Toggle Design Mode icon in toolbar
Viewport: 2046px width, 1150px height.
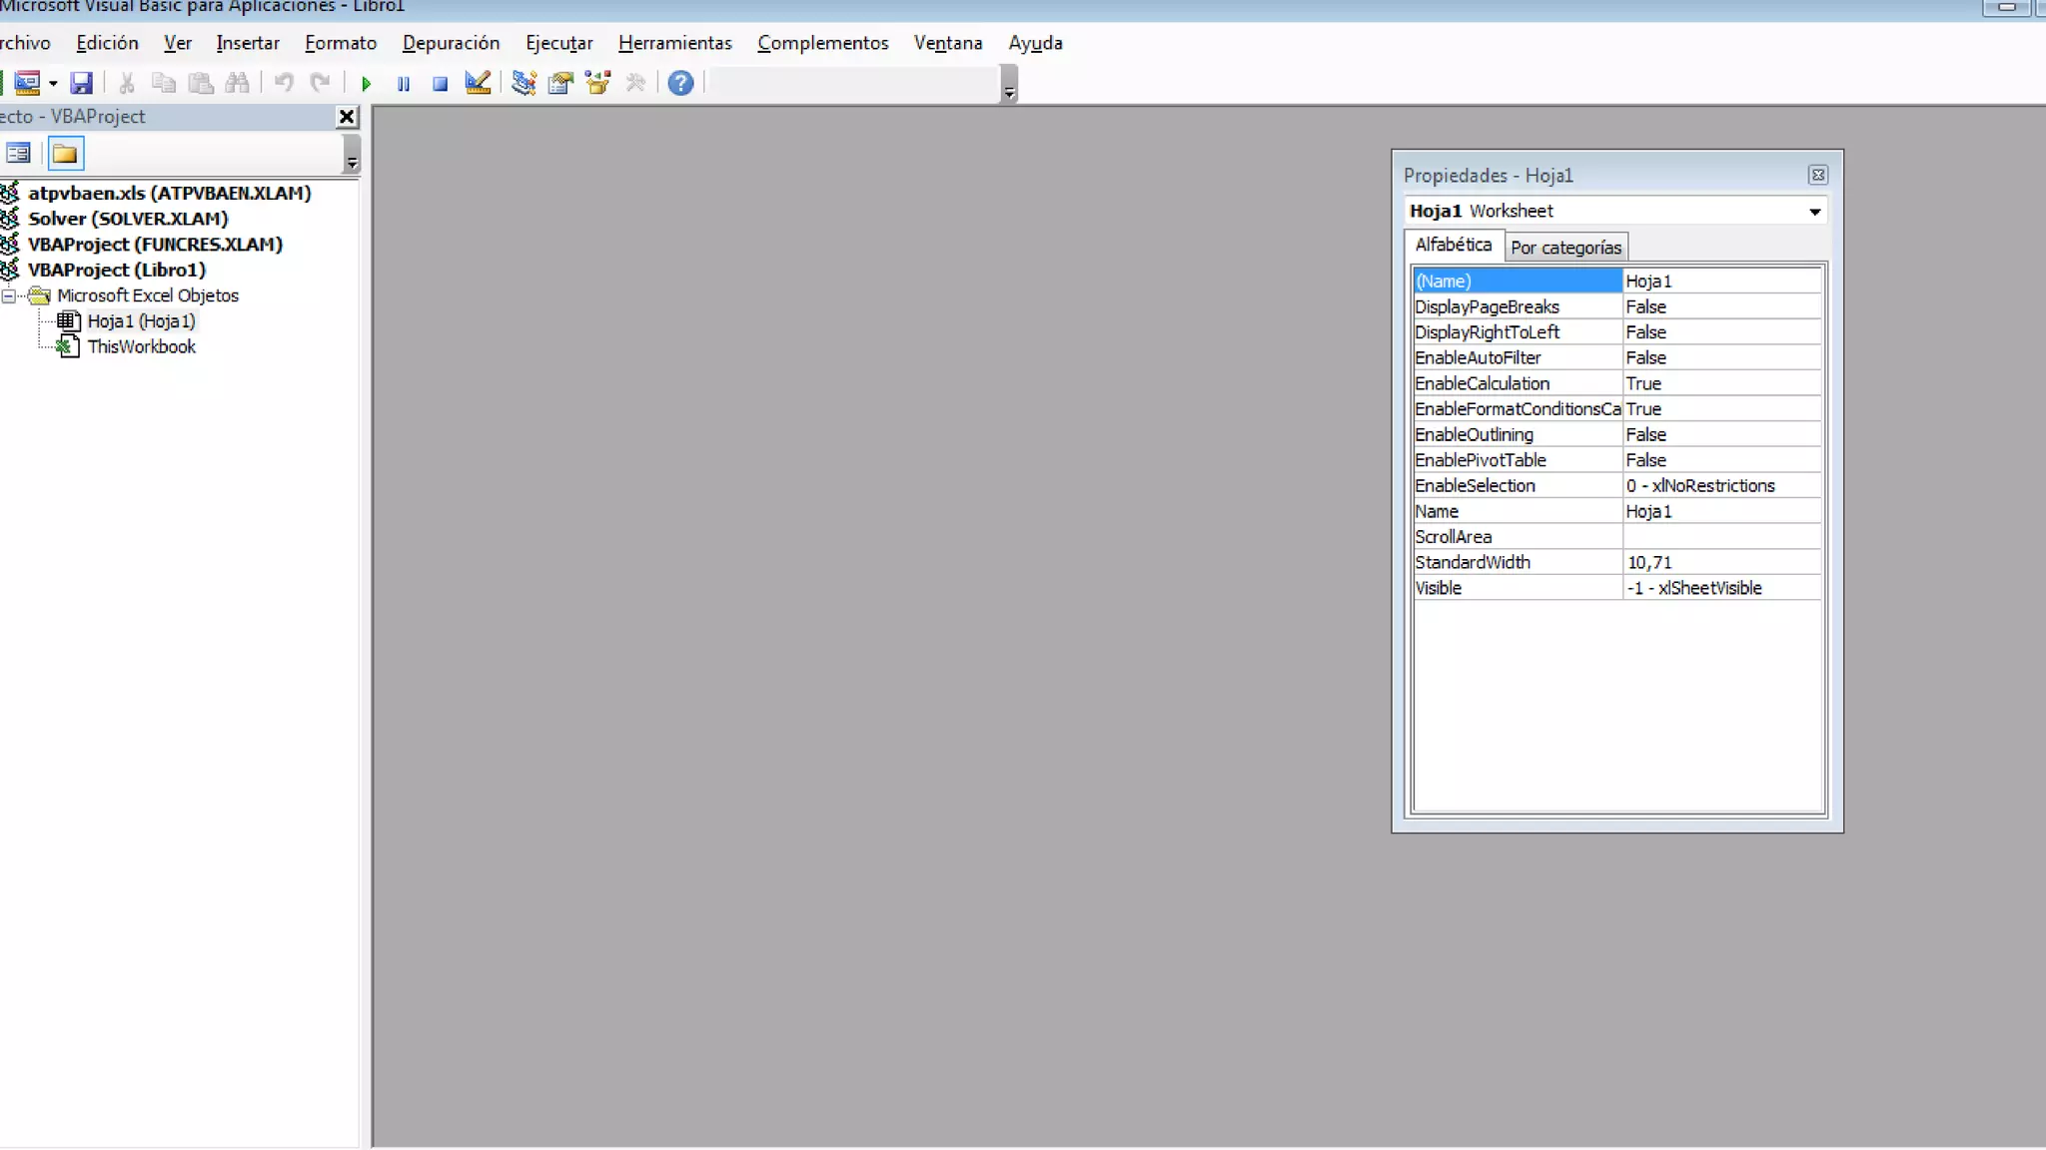pos(478,83)
